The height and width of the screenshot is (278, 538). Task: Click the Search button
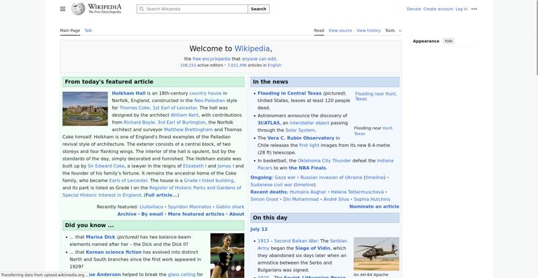258,9
